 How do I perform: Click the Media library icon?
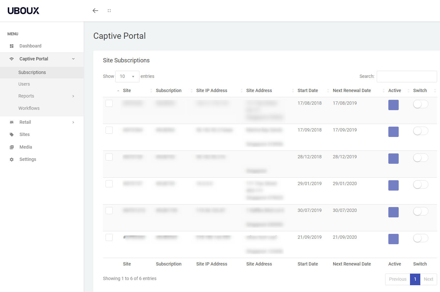click(12, 147)
